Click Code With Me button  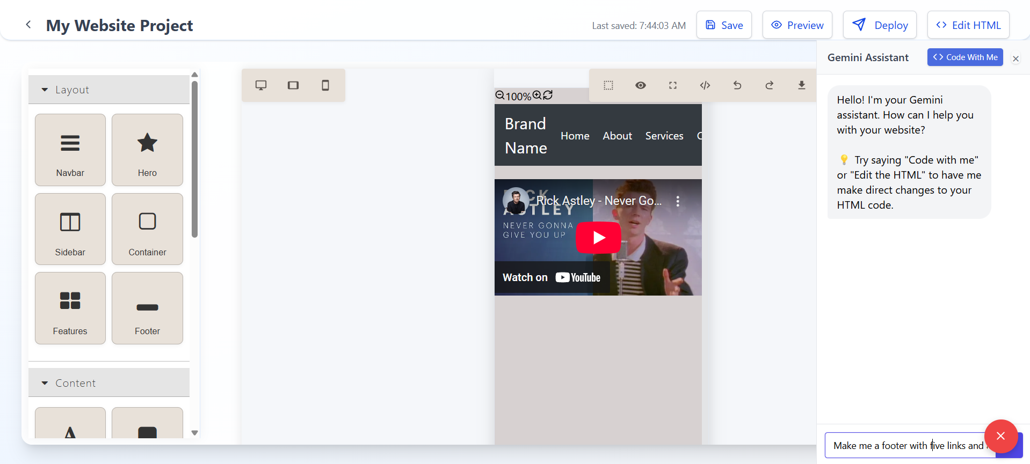pyautogui.click(x=965, y=57)
